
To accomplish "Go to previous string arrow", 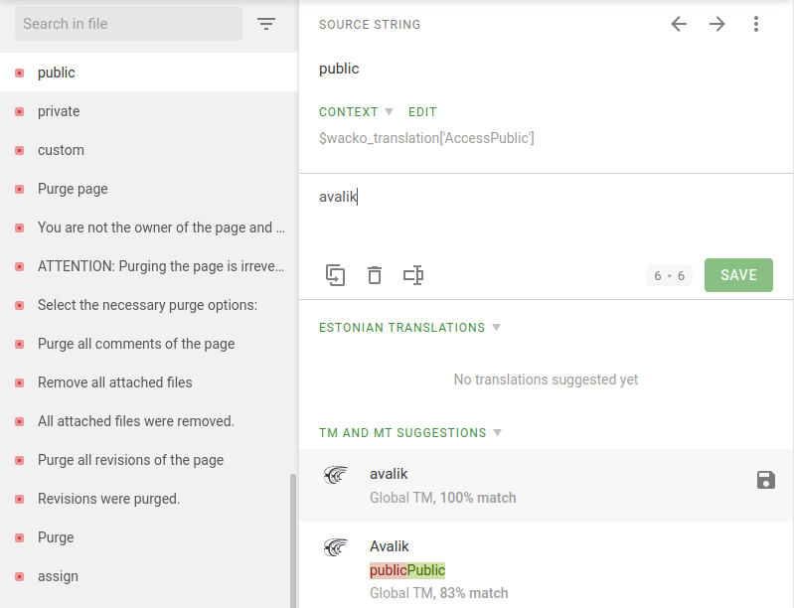I will pyautogui.click(x=679, y=24).
